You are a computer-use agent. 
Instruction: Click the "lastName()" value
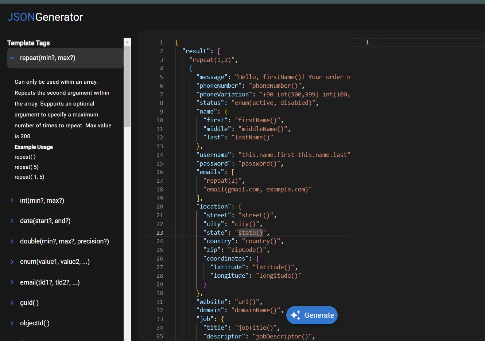(252, 138)
